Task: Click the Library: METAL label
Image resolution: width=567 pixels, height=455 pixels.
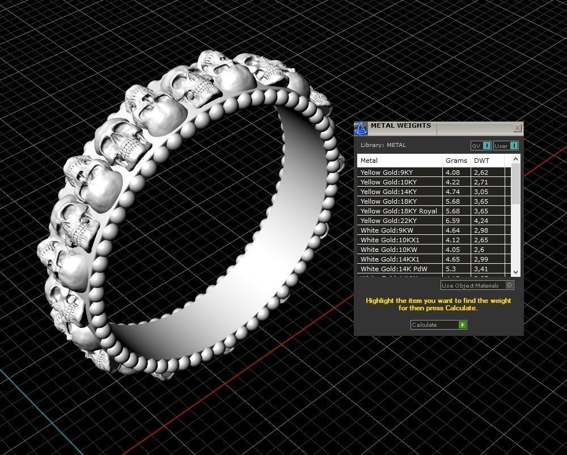Action: pyautogui.click(x=383, y=145)
